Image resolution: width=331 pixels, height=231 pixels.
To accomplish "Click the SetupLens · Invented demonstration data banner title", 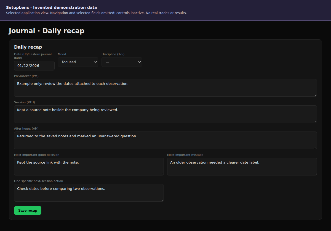I will (x=52, y=7).
